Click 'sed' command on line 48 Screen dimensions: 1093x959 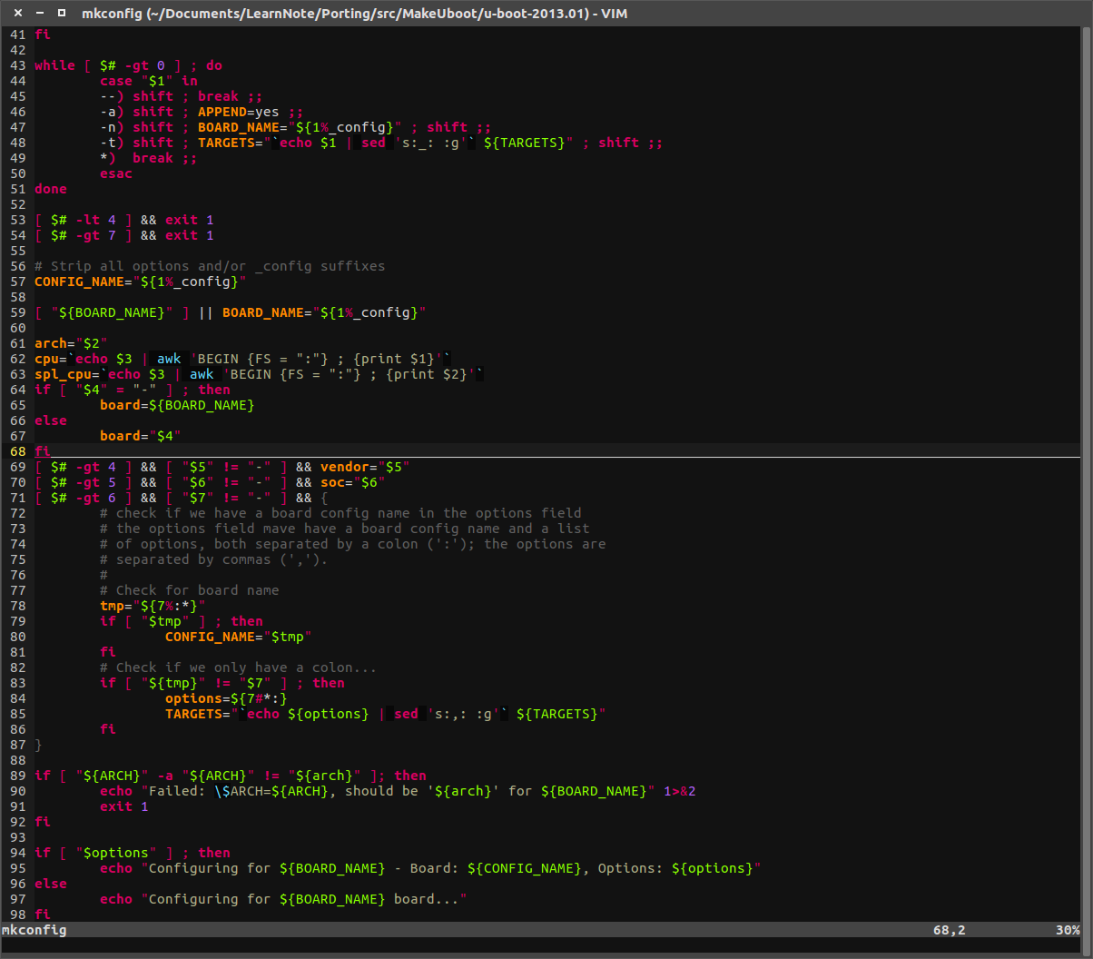pos(373,143)
